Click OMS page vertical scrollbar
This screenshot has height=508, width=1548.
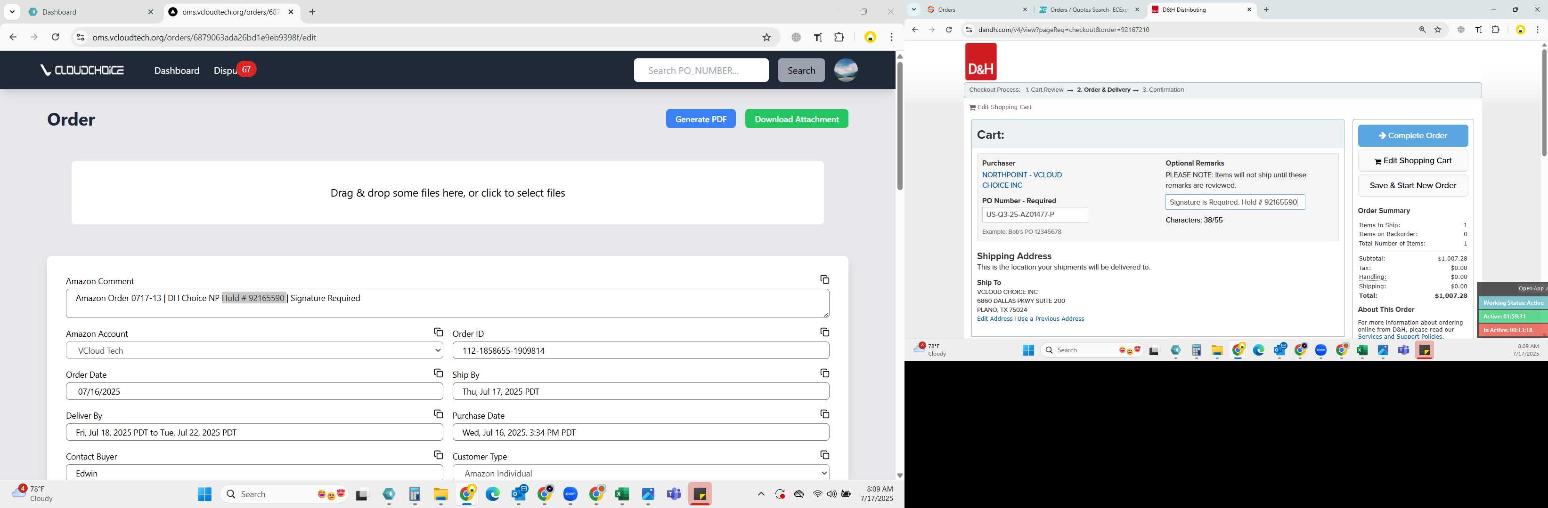[900, 126]
